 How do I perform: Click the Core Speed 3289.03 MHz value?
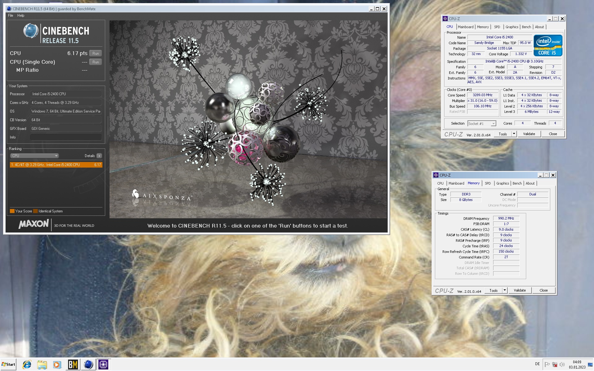483,95
